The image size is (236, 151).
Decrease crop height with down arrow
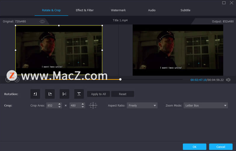point(83,107)
